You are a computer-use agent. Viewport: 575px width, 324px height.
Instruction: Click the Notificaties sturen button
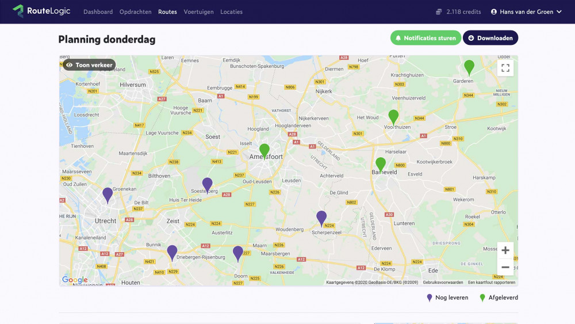click(x=425, y=38)
